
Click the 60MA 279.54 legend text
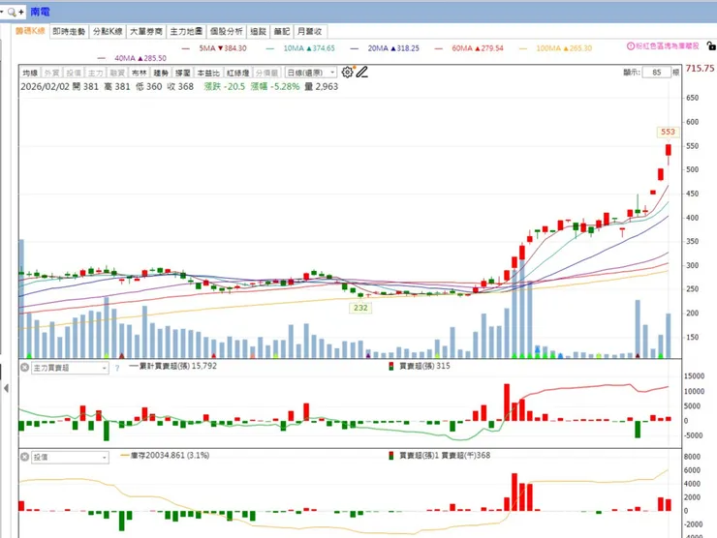click(x=478, y=48)
